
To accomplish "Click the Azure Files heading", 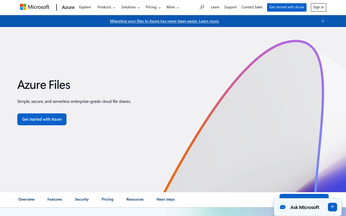I will click(x=44, y=85).
